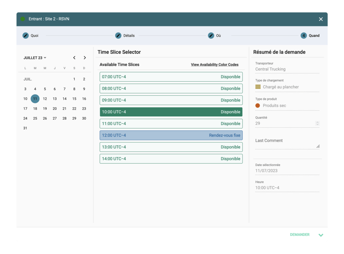Click the Heure field 10:00 UTC−4
Screen dimensions: 344x254
287,188
